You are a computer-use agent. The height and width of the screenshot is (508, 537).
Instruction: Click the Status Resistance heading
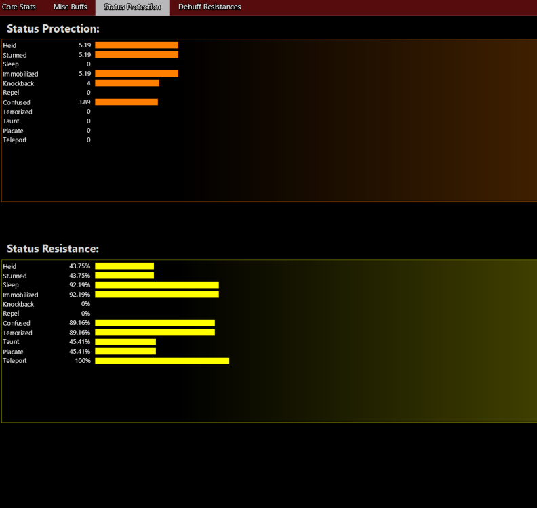click(53, 249)
